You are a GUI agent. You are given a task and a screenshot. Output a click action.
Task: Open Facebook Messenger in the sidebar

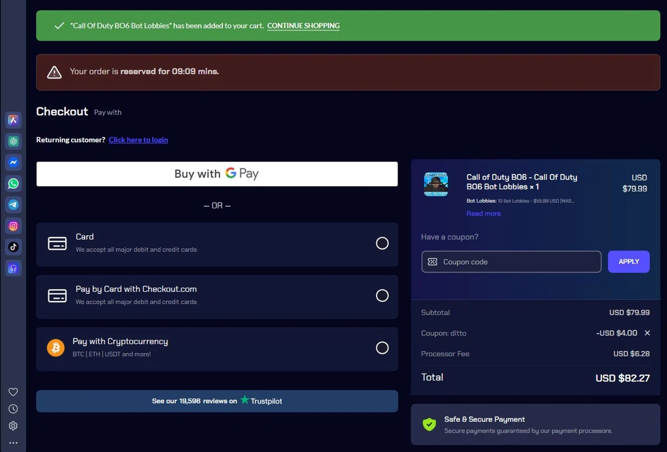[x=13, y=162]
